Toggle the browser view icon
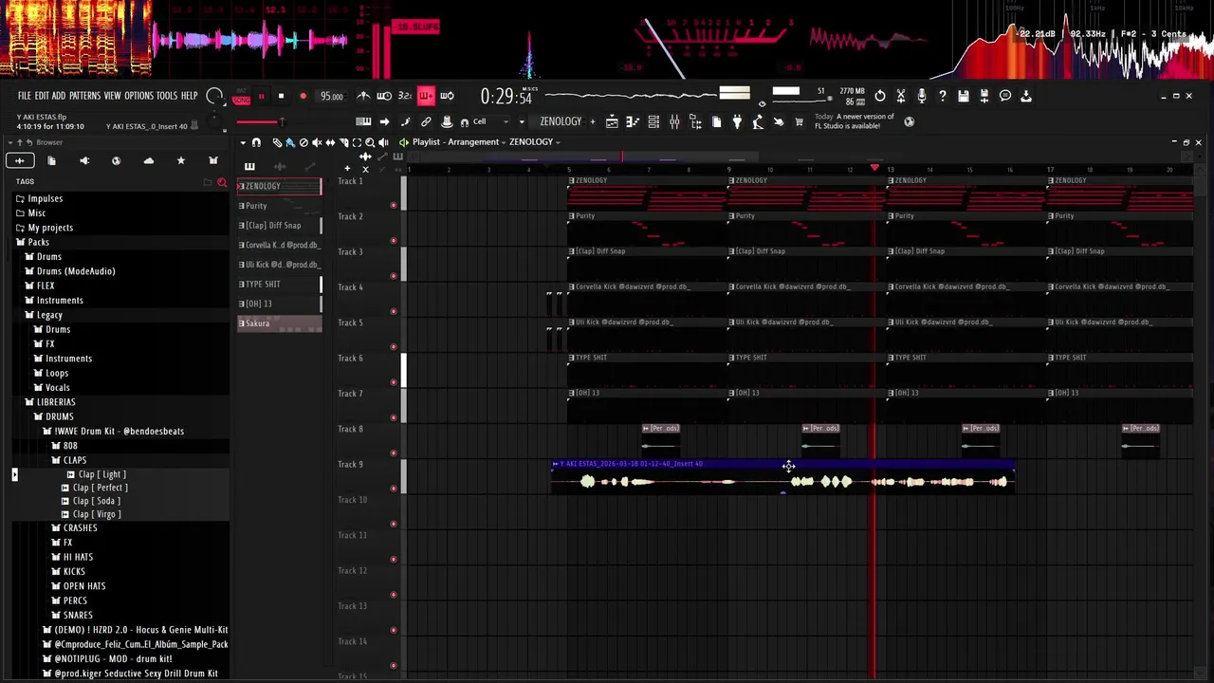The image size is (1214, 683). pos(695,121)
